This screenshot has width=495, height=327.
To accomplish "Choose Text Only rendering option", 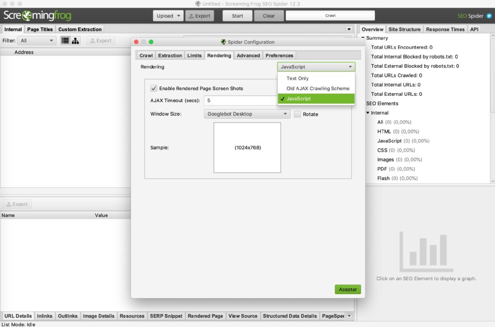I will pos(316,78).
